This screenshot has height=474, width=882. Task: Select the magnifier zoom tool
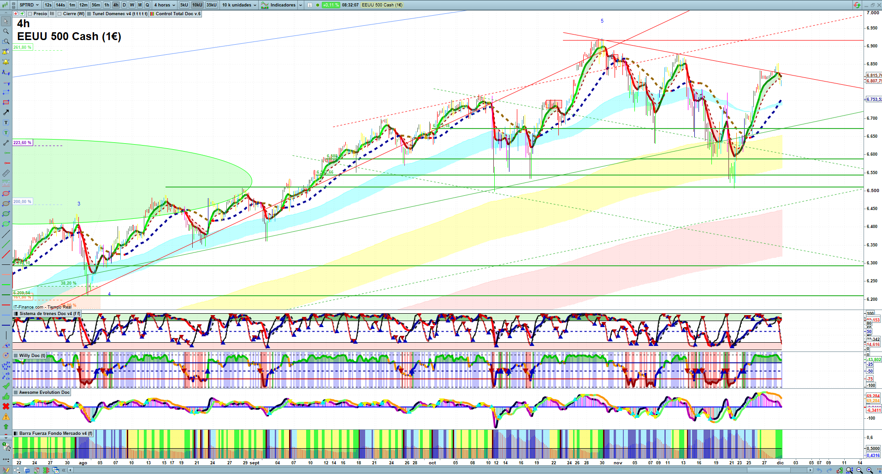click(x=6, y=31)
